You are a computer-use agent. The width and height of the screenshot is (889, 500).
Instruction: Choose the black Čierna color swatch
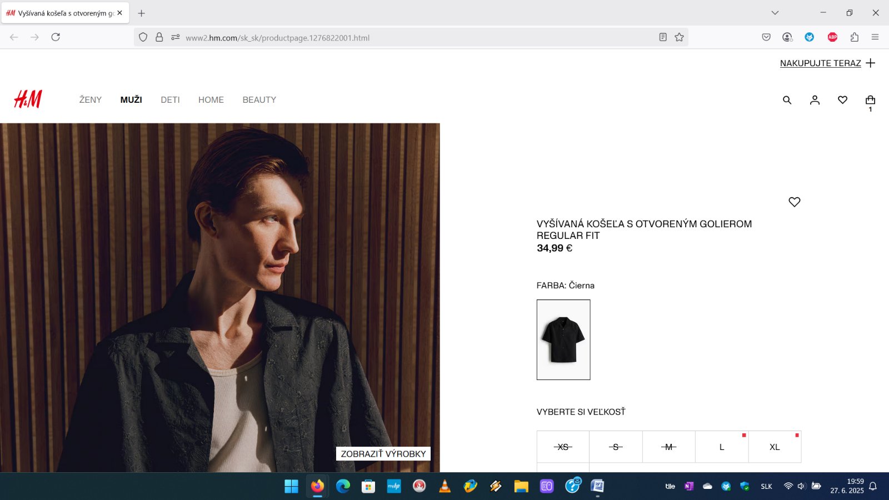click(563, 340)
